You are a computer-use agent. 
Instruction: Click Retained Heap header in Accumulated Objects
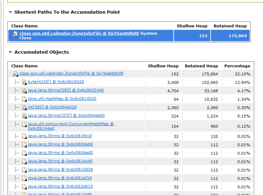pos(201,66)
